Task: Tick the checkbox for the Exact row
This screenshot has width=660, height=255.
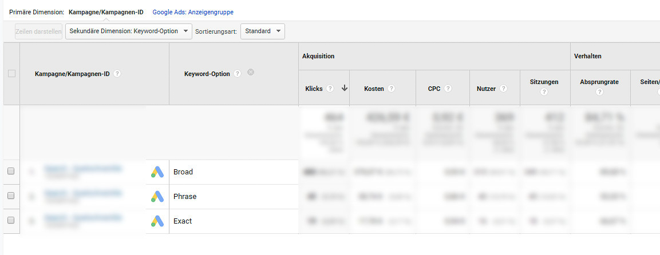Action: pyautogui.click(x=11, y=221)
